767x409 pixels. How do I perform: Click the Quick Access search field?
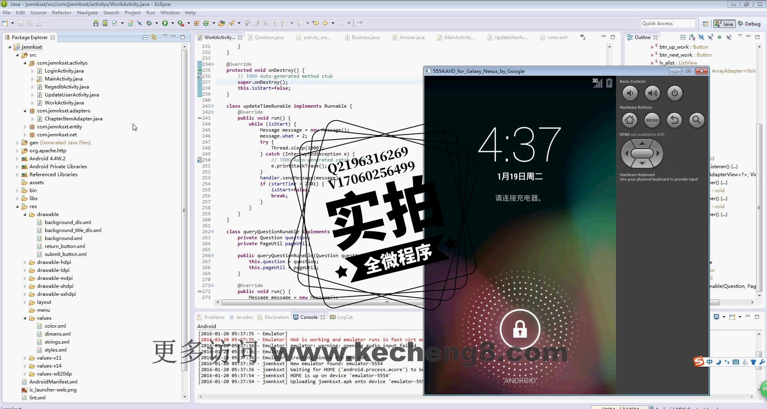(x=668, y=24)
